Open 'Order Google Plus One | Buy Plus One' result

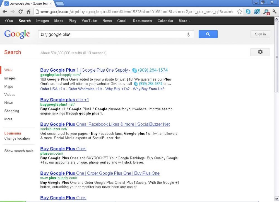pyautogui.click(x=100, y=173)
